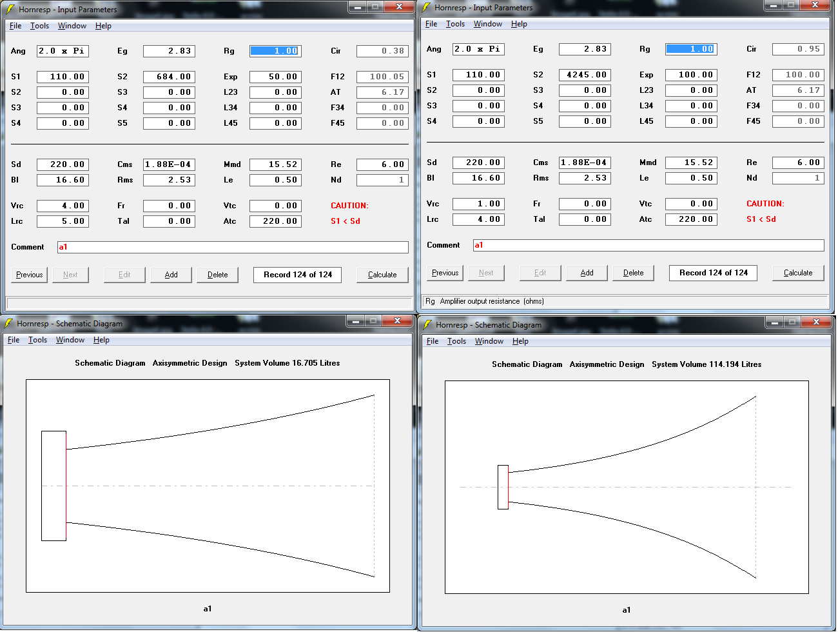Open File menu in right Schematic Diagram window
Image resolution: width=838 pixels, height=632 pixels.
point(433,341)
